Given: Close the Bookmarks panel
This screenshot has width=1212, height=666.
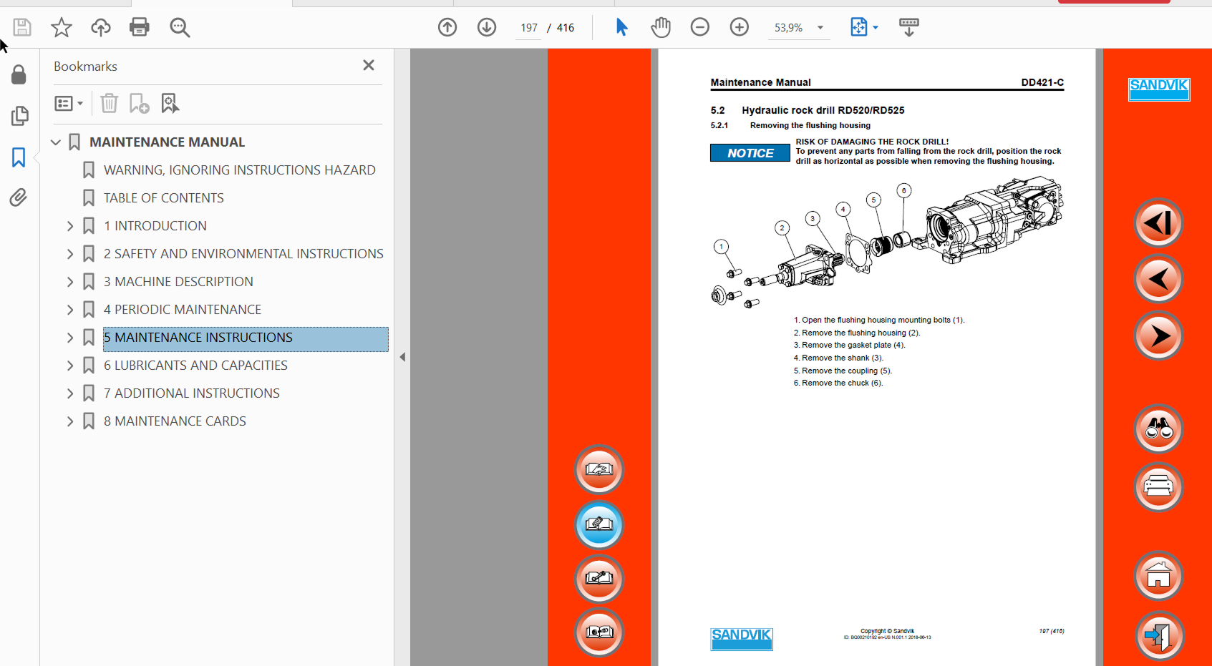Looking at the screenshot, I should 369,65.
